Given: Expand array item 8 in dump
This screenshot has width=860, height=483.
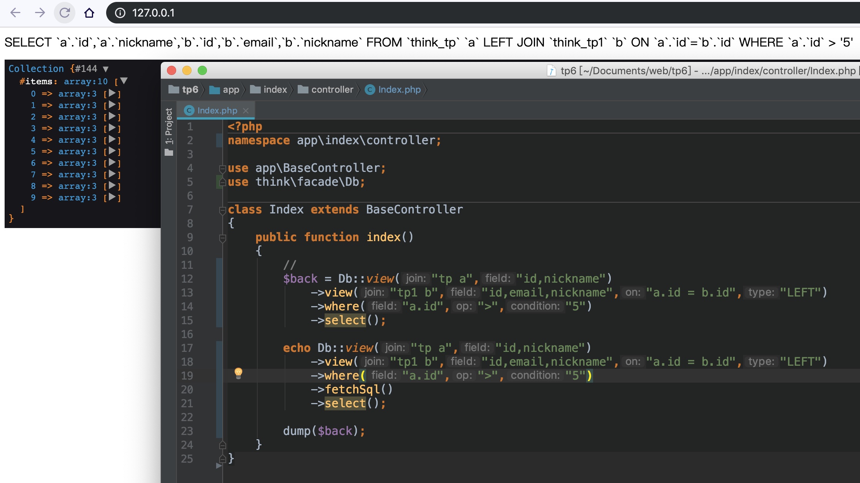Looking at the screenshot, I should tap(112, 185).
